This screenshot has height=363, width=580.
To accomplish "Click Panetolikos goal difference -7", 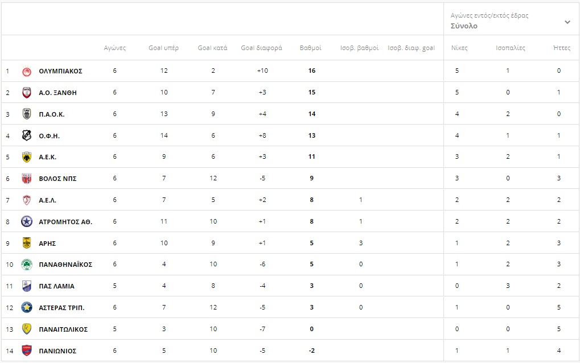I will (262, 329).
